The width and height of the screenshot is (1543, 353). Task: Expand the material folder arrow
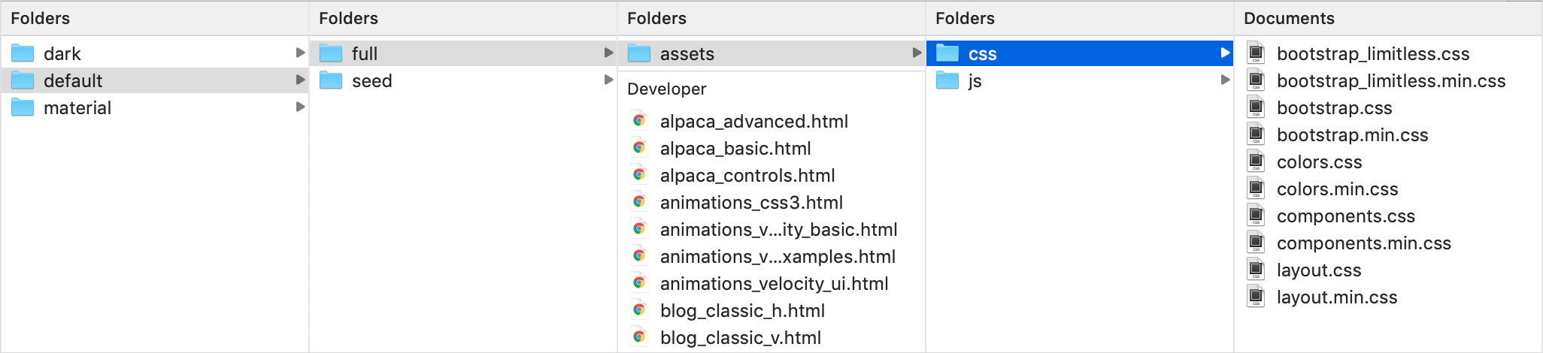pos(300,107)
